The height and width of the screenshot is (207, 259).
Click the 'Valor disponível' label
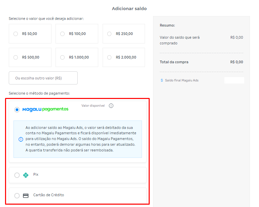click(93, 106)
